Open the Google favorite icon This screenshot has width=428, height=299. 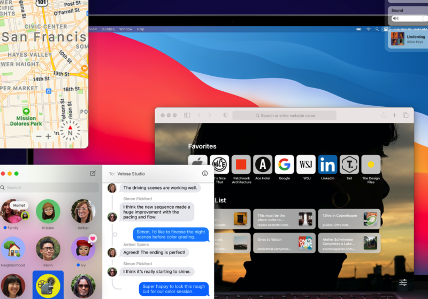click(284, 164)
